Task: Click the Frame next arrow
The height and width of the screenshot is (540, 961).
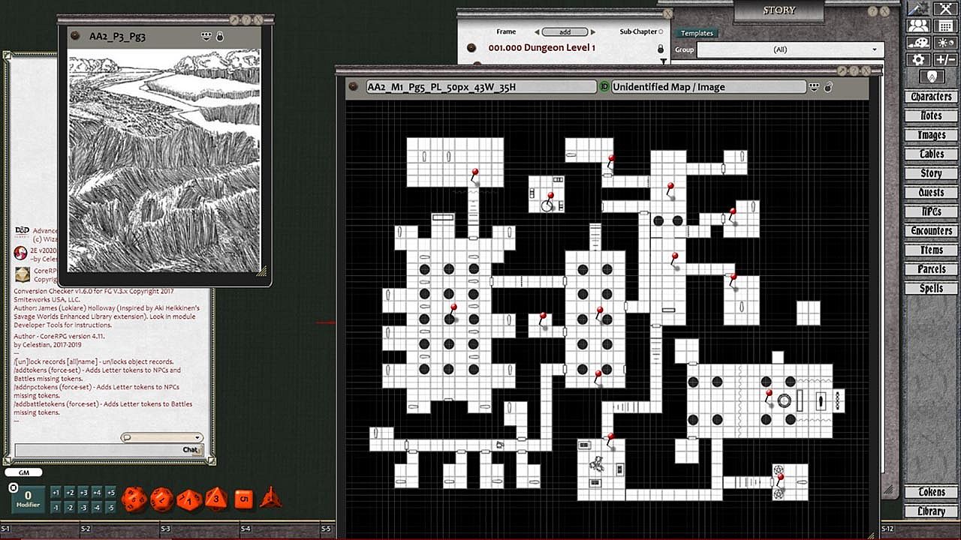Action: point(593,32)
